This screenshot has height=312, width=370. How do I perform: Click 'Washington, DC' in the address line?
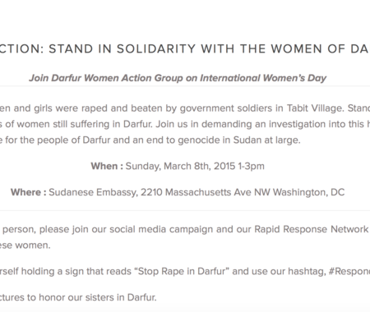click(308, 192)
